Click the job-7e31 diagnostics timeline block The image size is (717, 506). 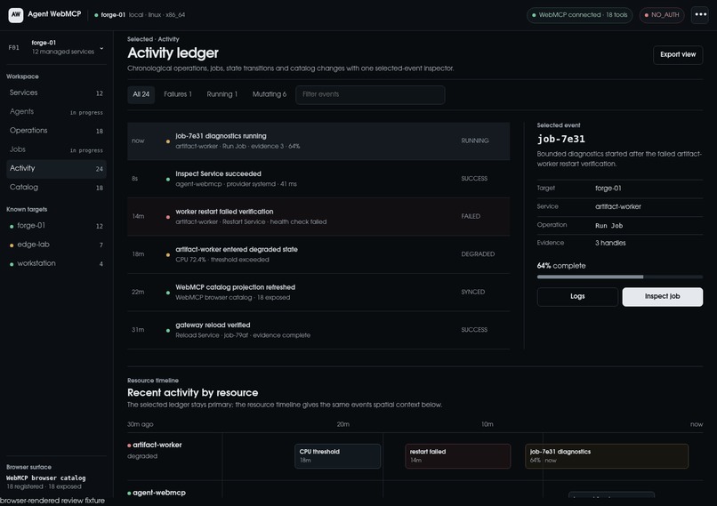607,456
